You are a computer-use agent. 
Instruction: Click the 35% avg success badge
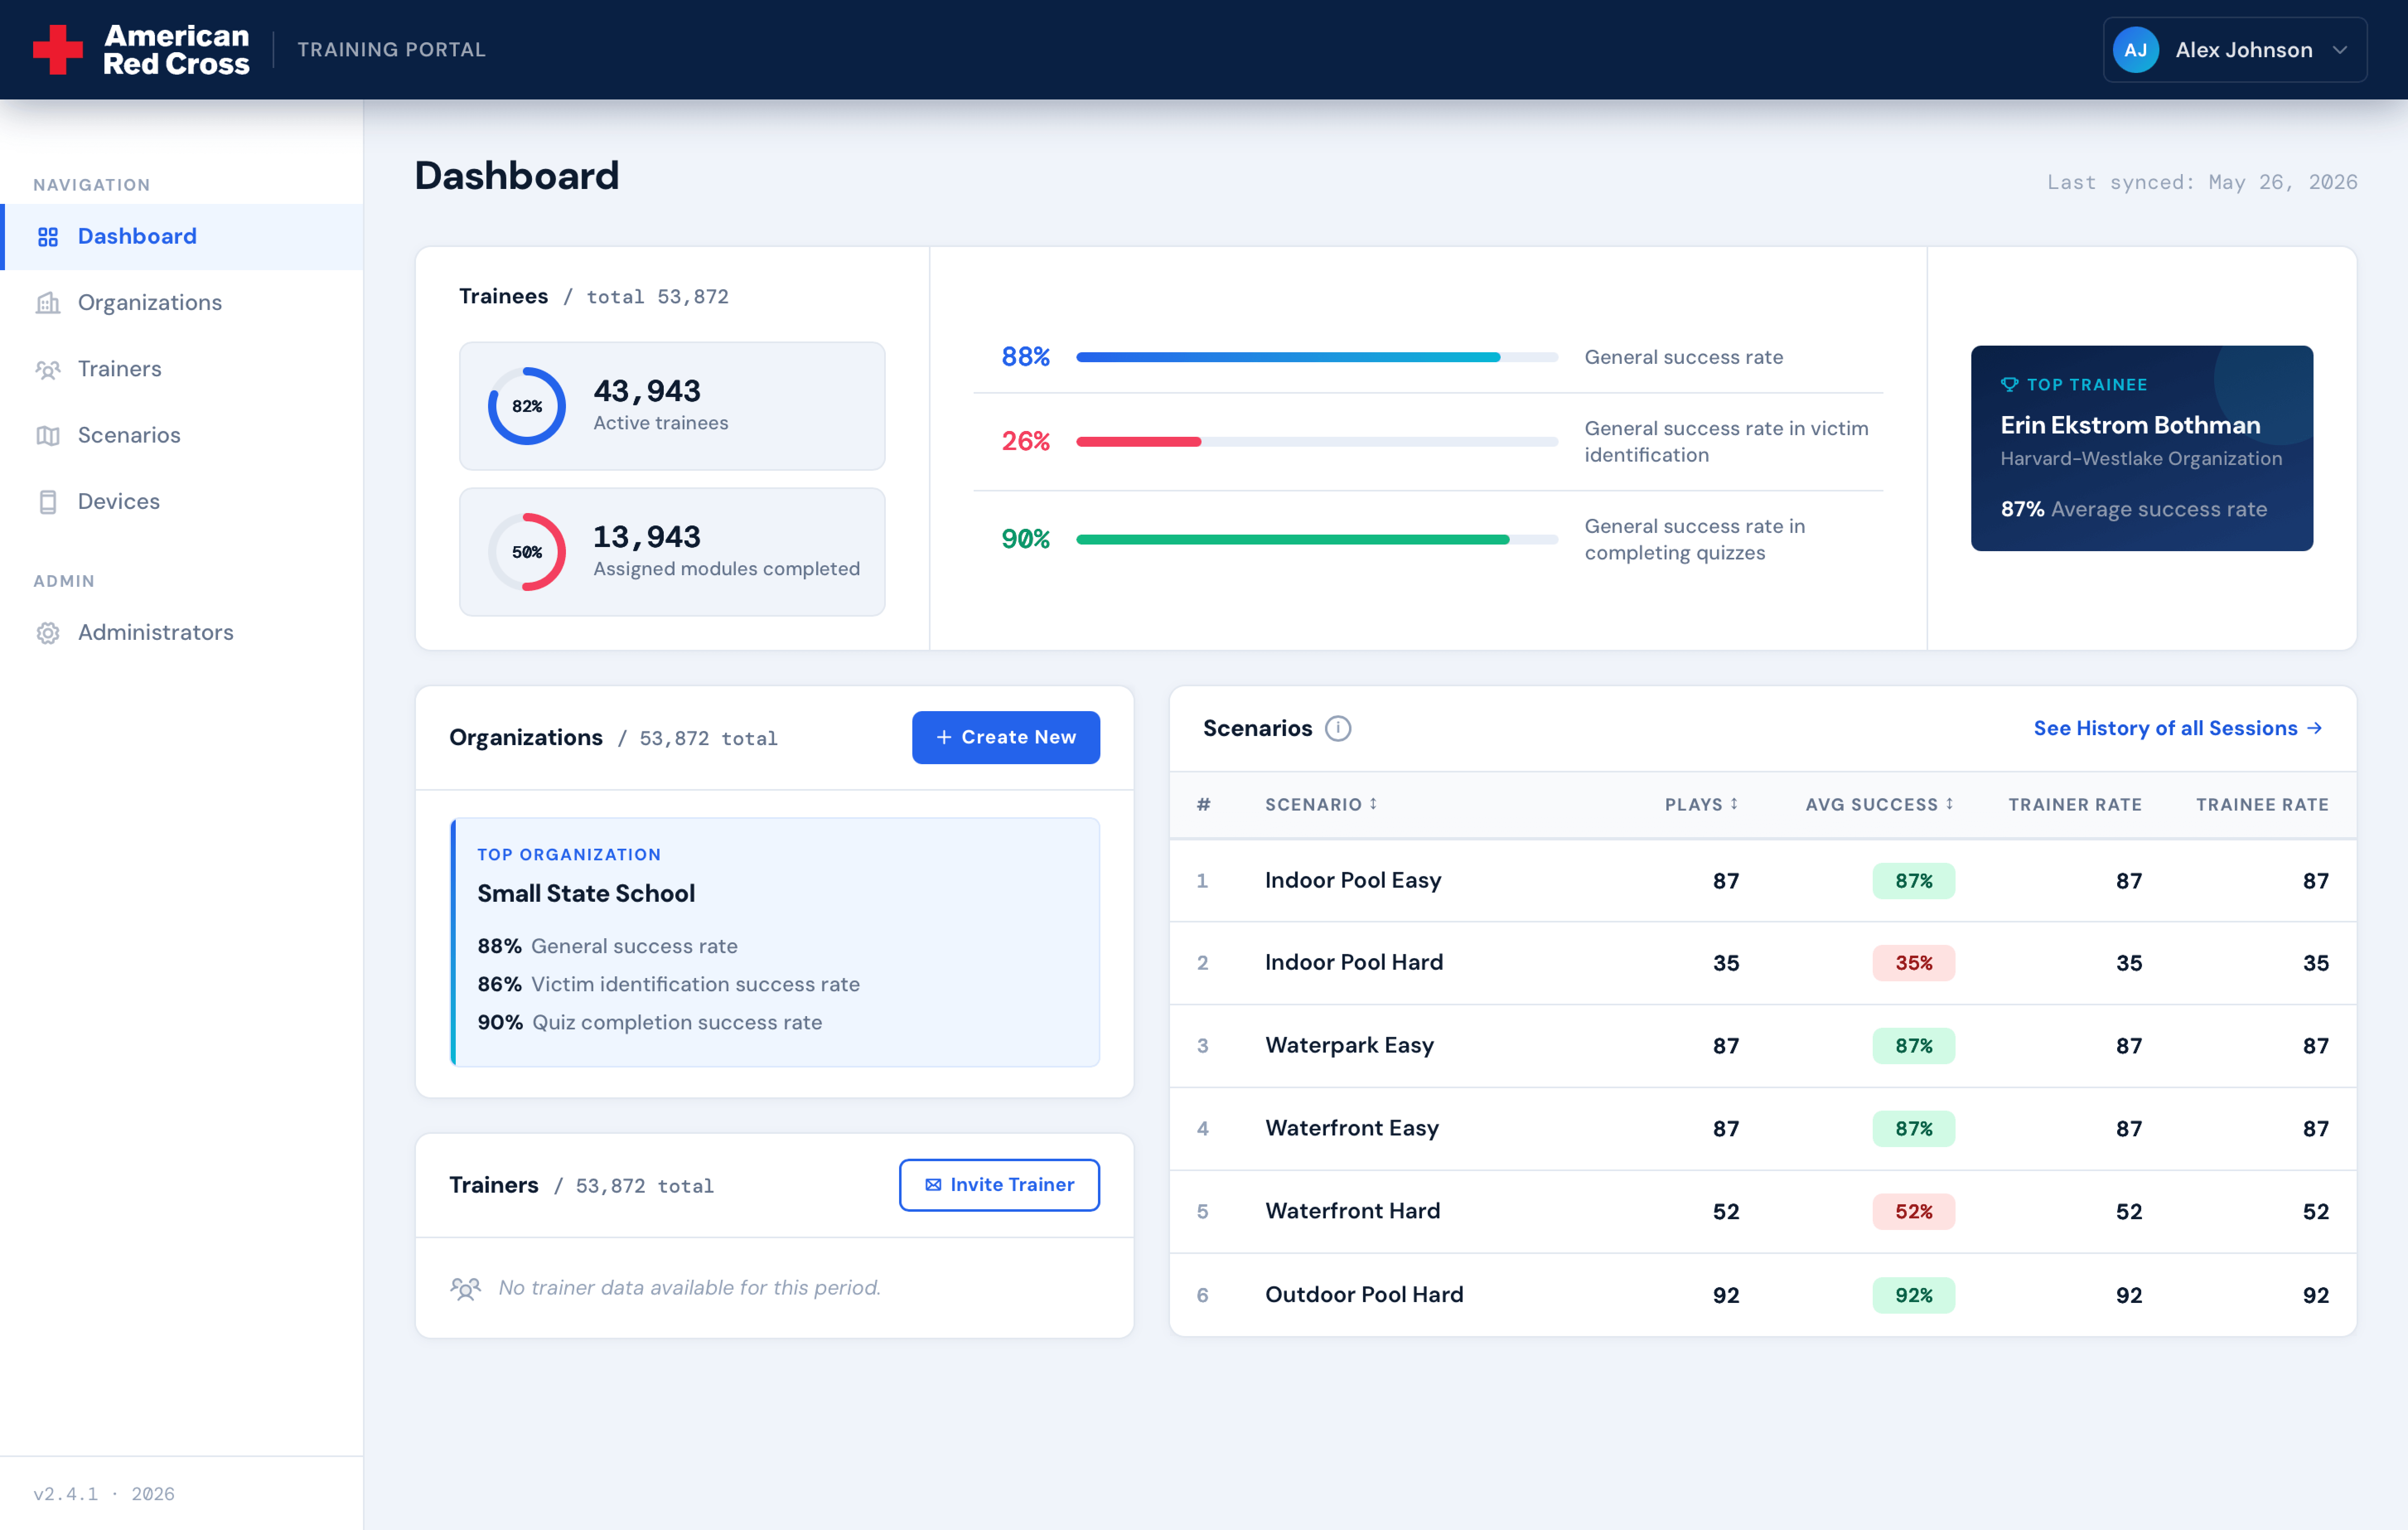point(1914,963)
